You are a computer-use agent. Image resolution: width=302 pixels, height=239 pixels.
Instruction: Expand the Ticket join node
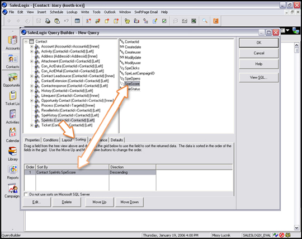31,125
